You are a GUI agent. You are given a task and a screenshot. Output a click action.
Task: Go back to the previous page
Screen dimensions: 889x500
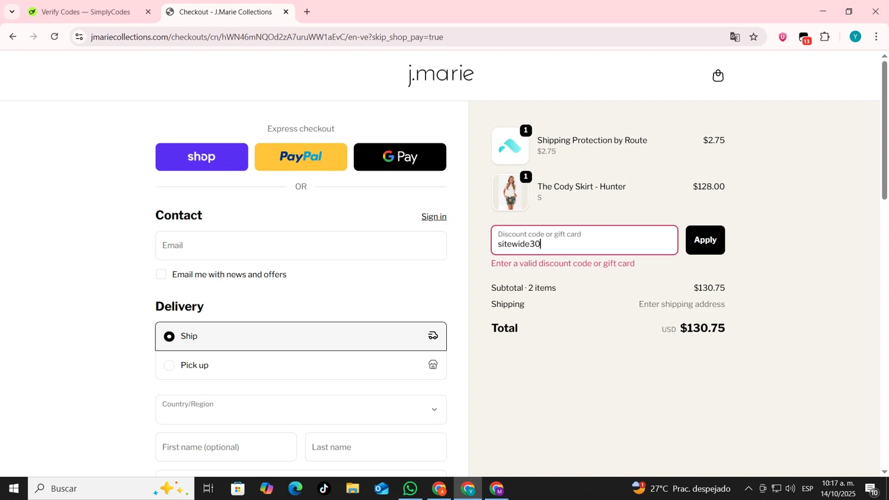(x=12, y=37)
